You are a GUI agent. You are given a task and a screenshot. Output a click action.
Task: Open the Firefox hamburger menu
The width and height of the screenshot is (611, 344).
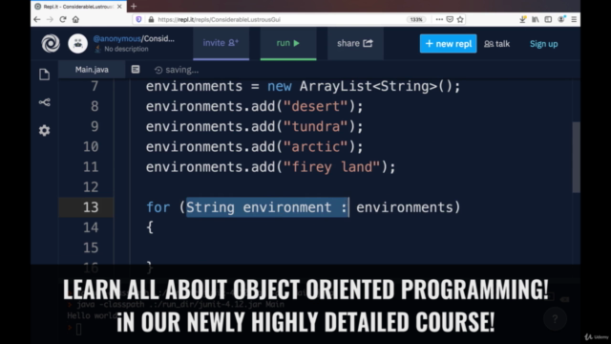click(x=574, y=19)
